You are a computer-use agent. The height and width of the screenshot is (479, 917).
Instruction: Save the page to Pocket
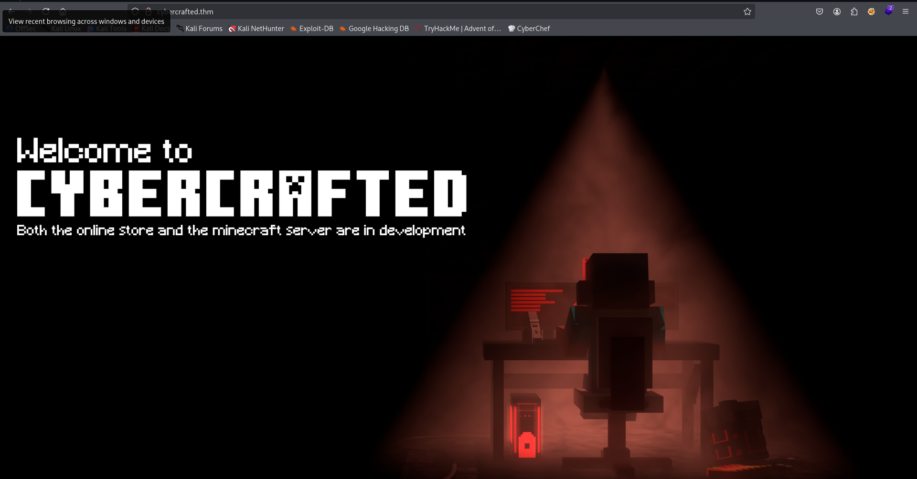pos(820,11)
